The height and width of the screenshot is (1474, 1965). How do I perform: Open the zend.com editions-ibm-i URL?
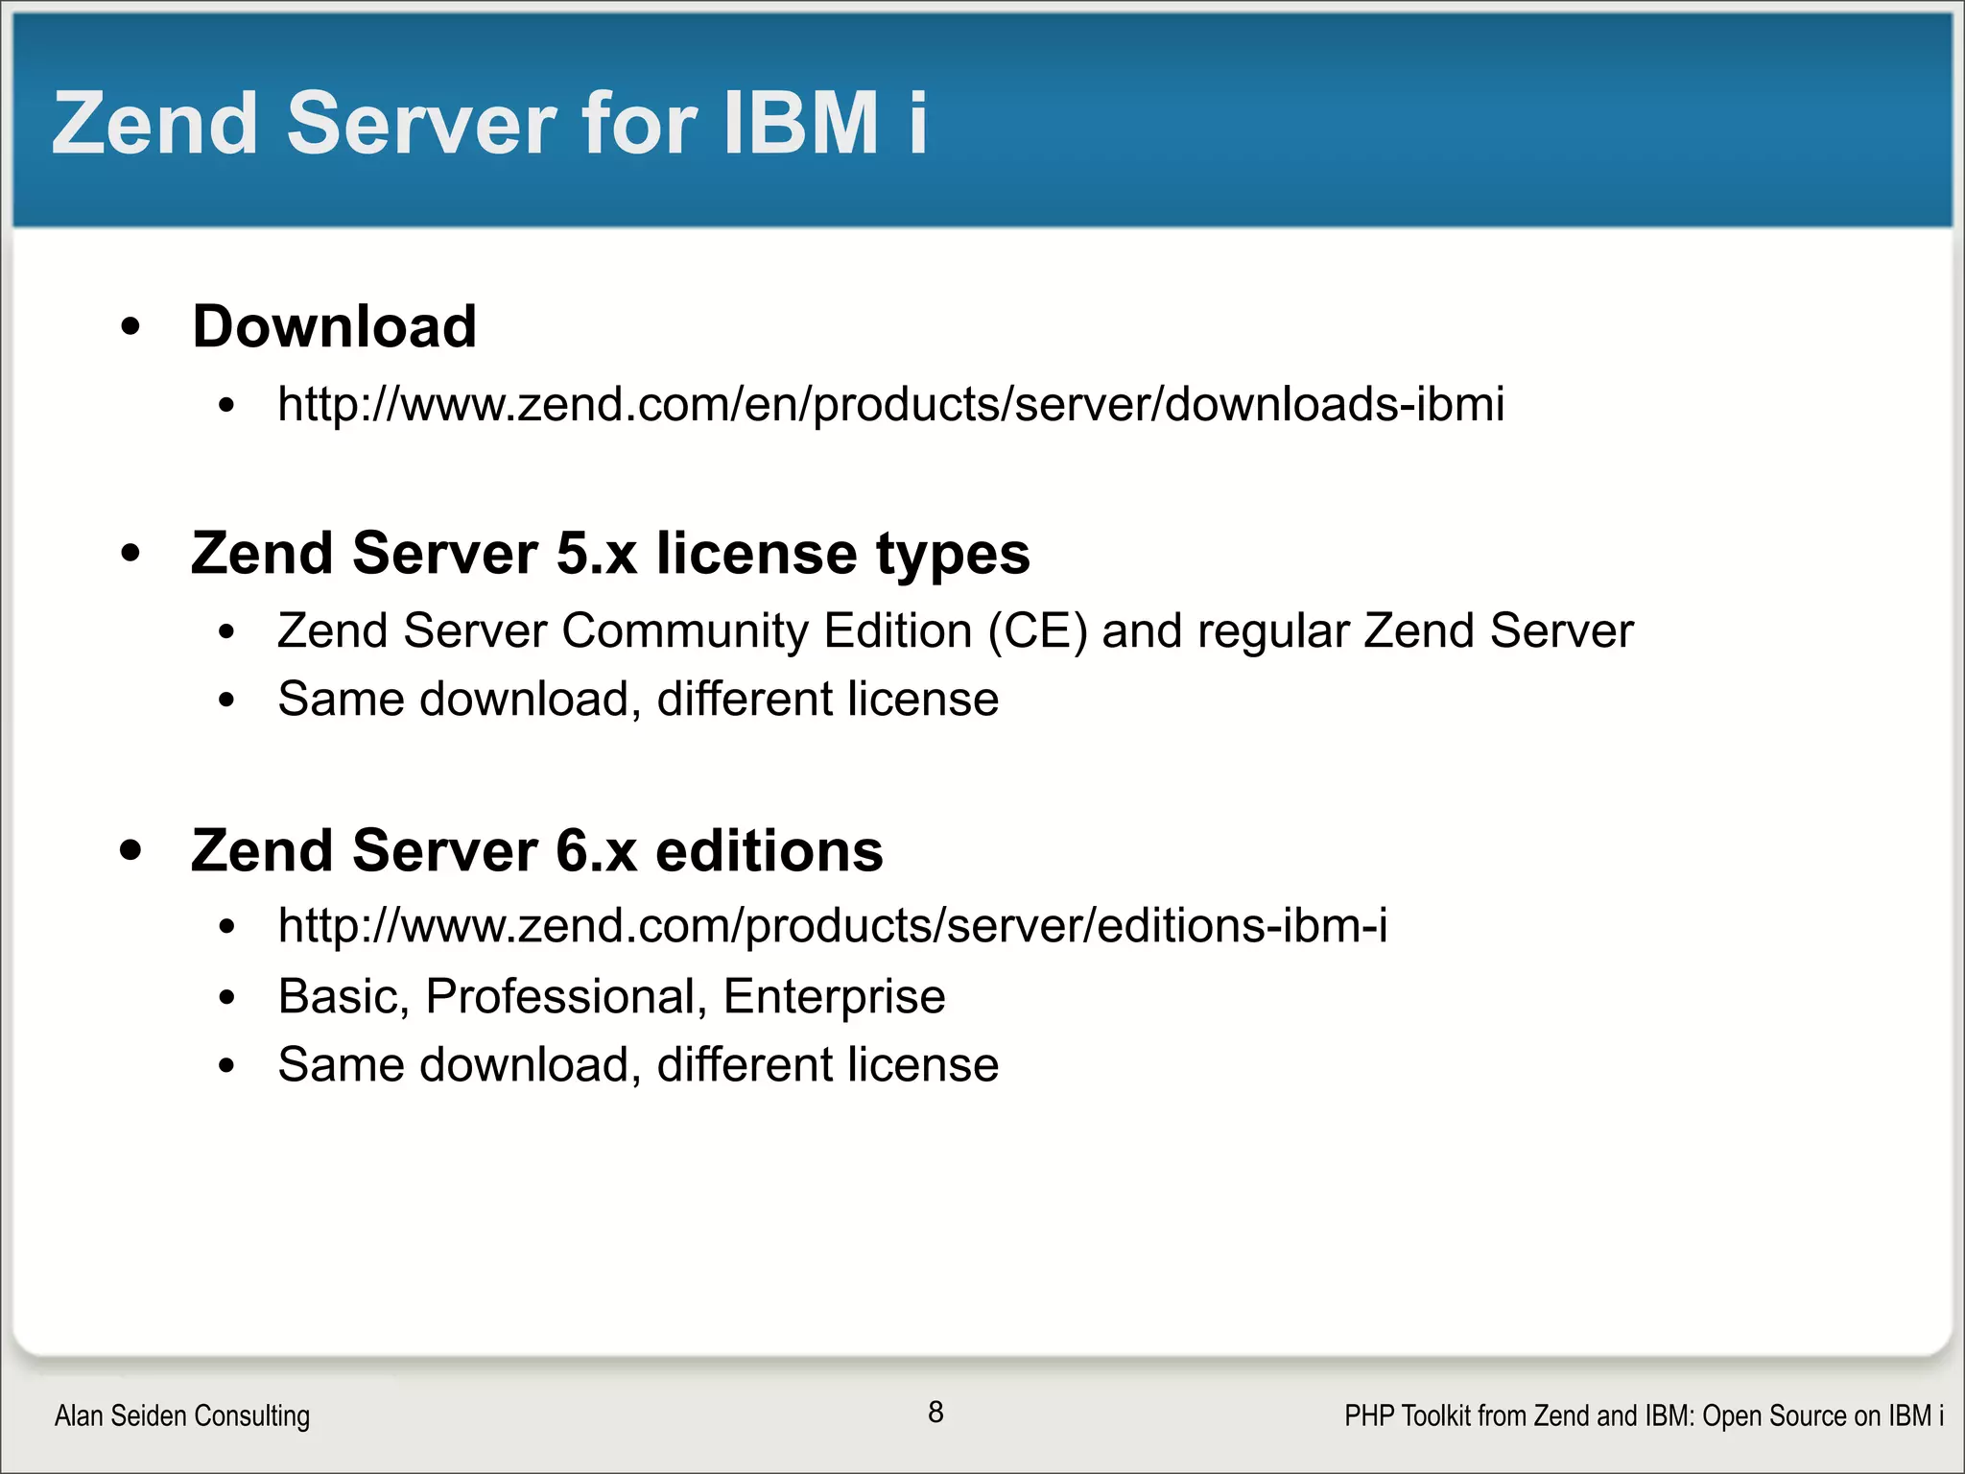[x=832, y=926]
